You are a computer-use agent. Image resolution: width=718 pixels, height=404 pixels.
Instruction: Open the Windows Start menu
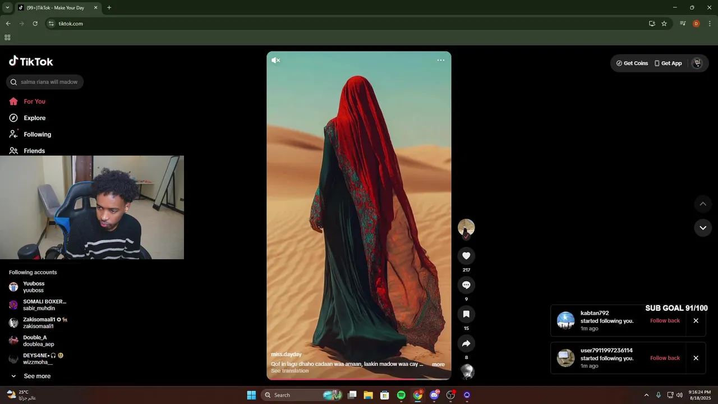pos(251,395)
